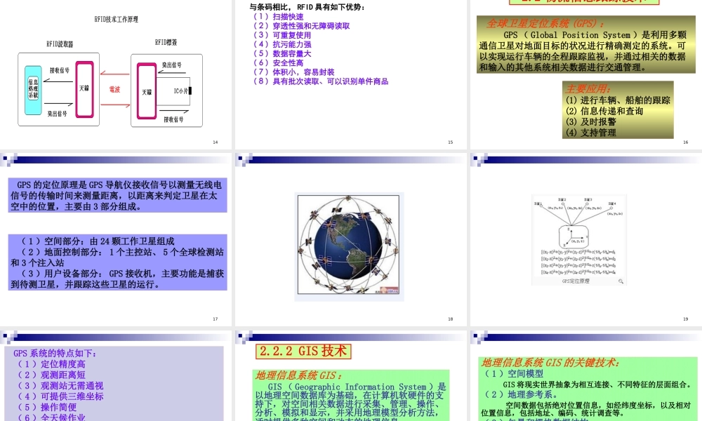702x421 pixels.
Task: Click the line (1)空间模型
Action: 514,373
